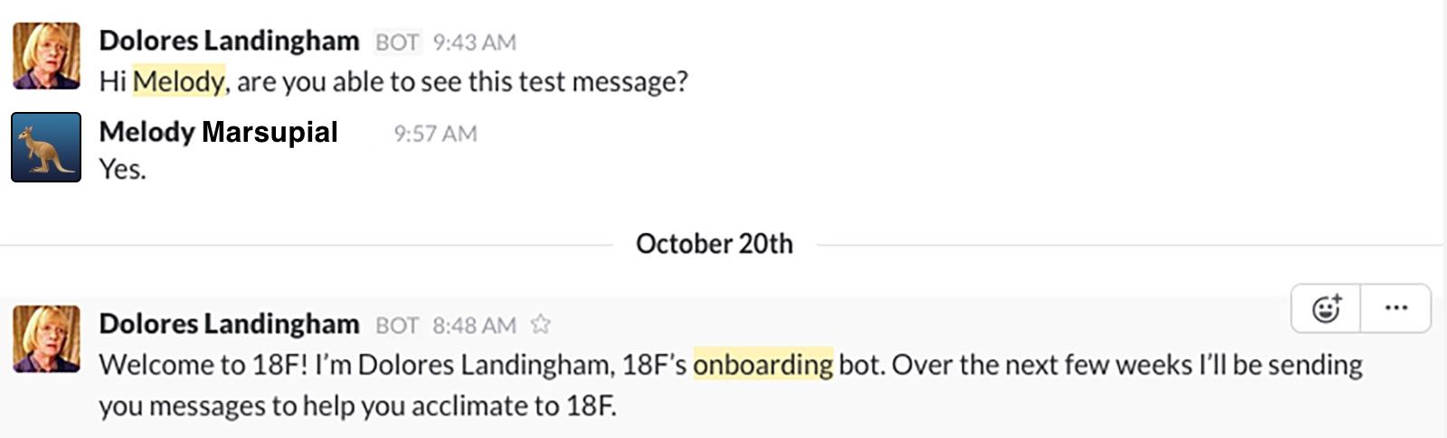Open the Melody Marsupial sender name
Viewport: 1447px width, 438px height.
[218, 133]
